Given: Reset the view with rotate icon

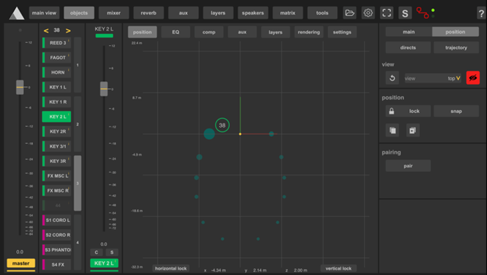Looking at the screenshot, I should [392, 78].
